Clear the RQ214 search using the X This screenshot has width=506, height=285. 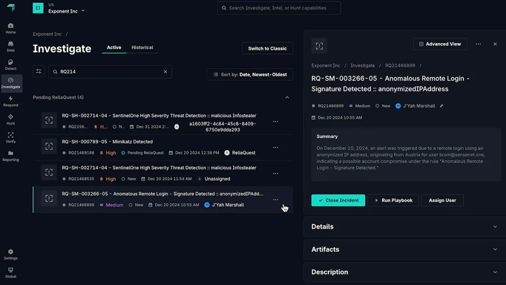click(x=166, y=71)
